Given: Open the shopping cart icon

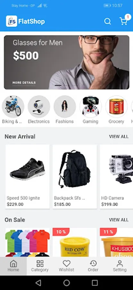Looking at the screenshot, I should 123,21.
